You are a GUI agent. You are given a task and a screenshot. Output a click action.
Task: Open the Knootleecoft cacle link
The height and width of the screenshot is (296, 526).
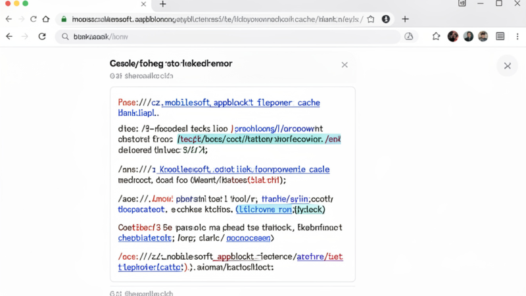(244, 169)
